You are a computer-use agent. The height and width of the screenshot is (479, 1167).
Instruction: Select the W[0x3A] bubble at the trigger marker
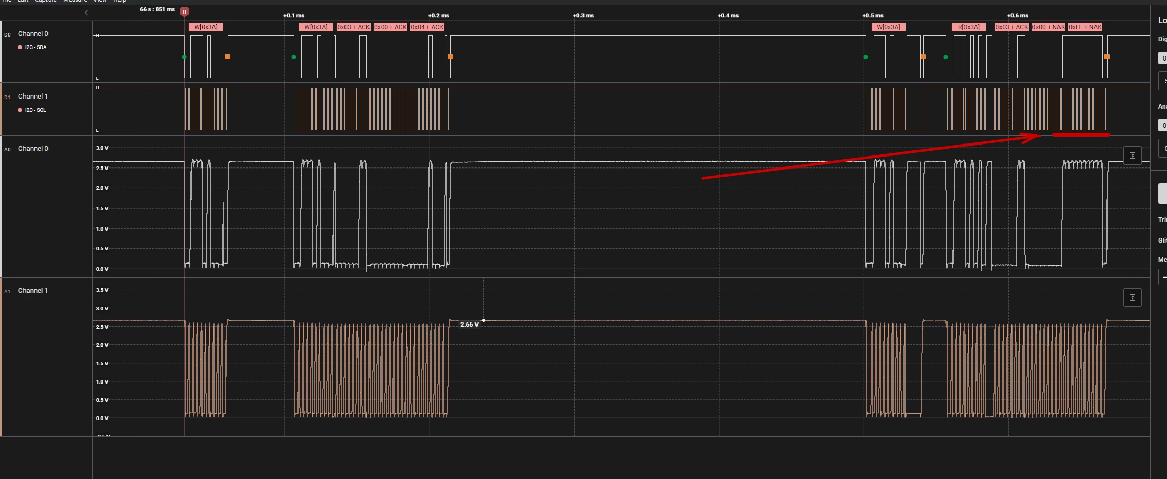[x=206, y=27]
